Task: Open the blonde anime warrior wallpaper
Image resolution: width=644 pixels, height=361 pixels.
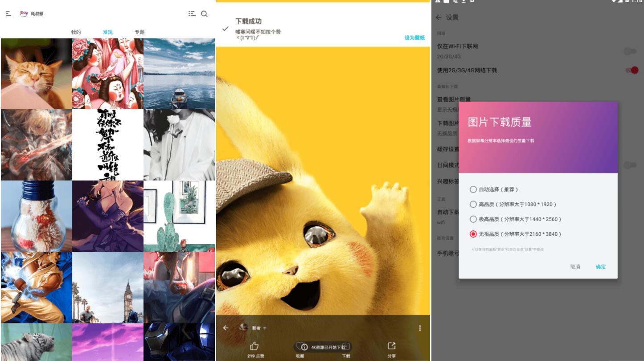Action: [x=36, y=145]
